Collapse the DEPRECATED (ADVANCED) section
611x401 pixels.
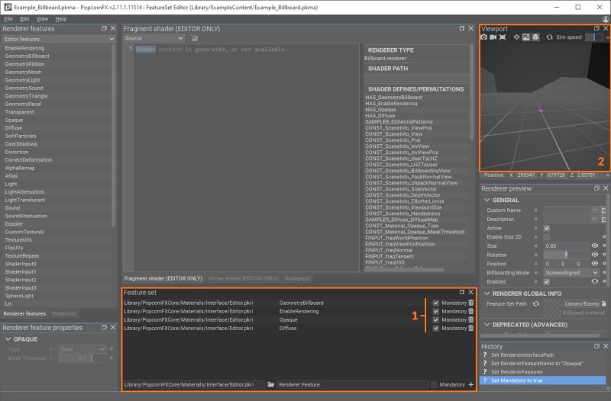pyautogui.click(x=487, y=324)
